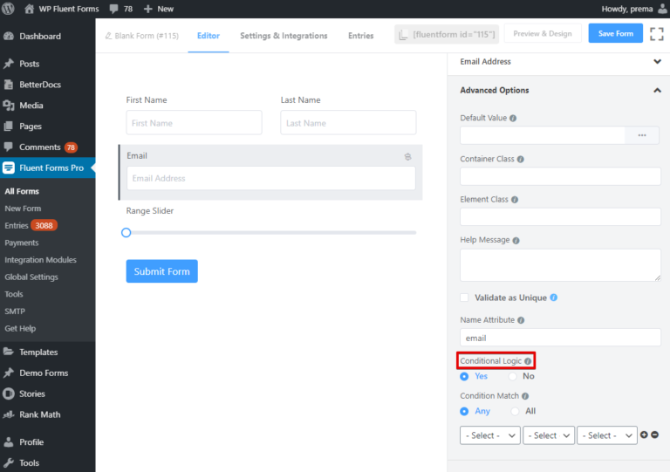The width and height of the screenshot is (670, 472).
Task: Remove condition row with minus icon
Action: coord(654,434)
